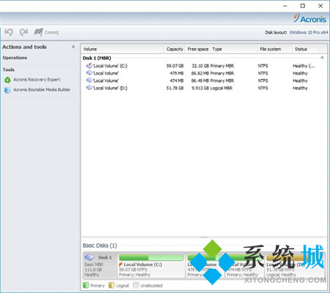Click the Primary green legend swatch
Viewport: 330px width, 293px height.
coord(86,285)
